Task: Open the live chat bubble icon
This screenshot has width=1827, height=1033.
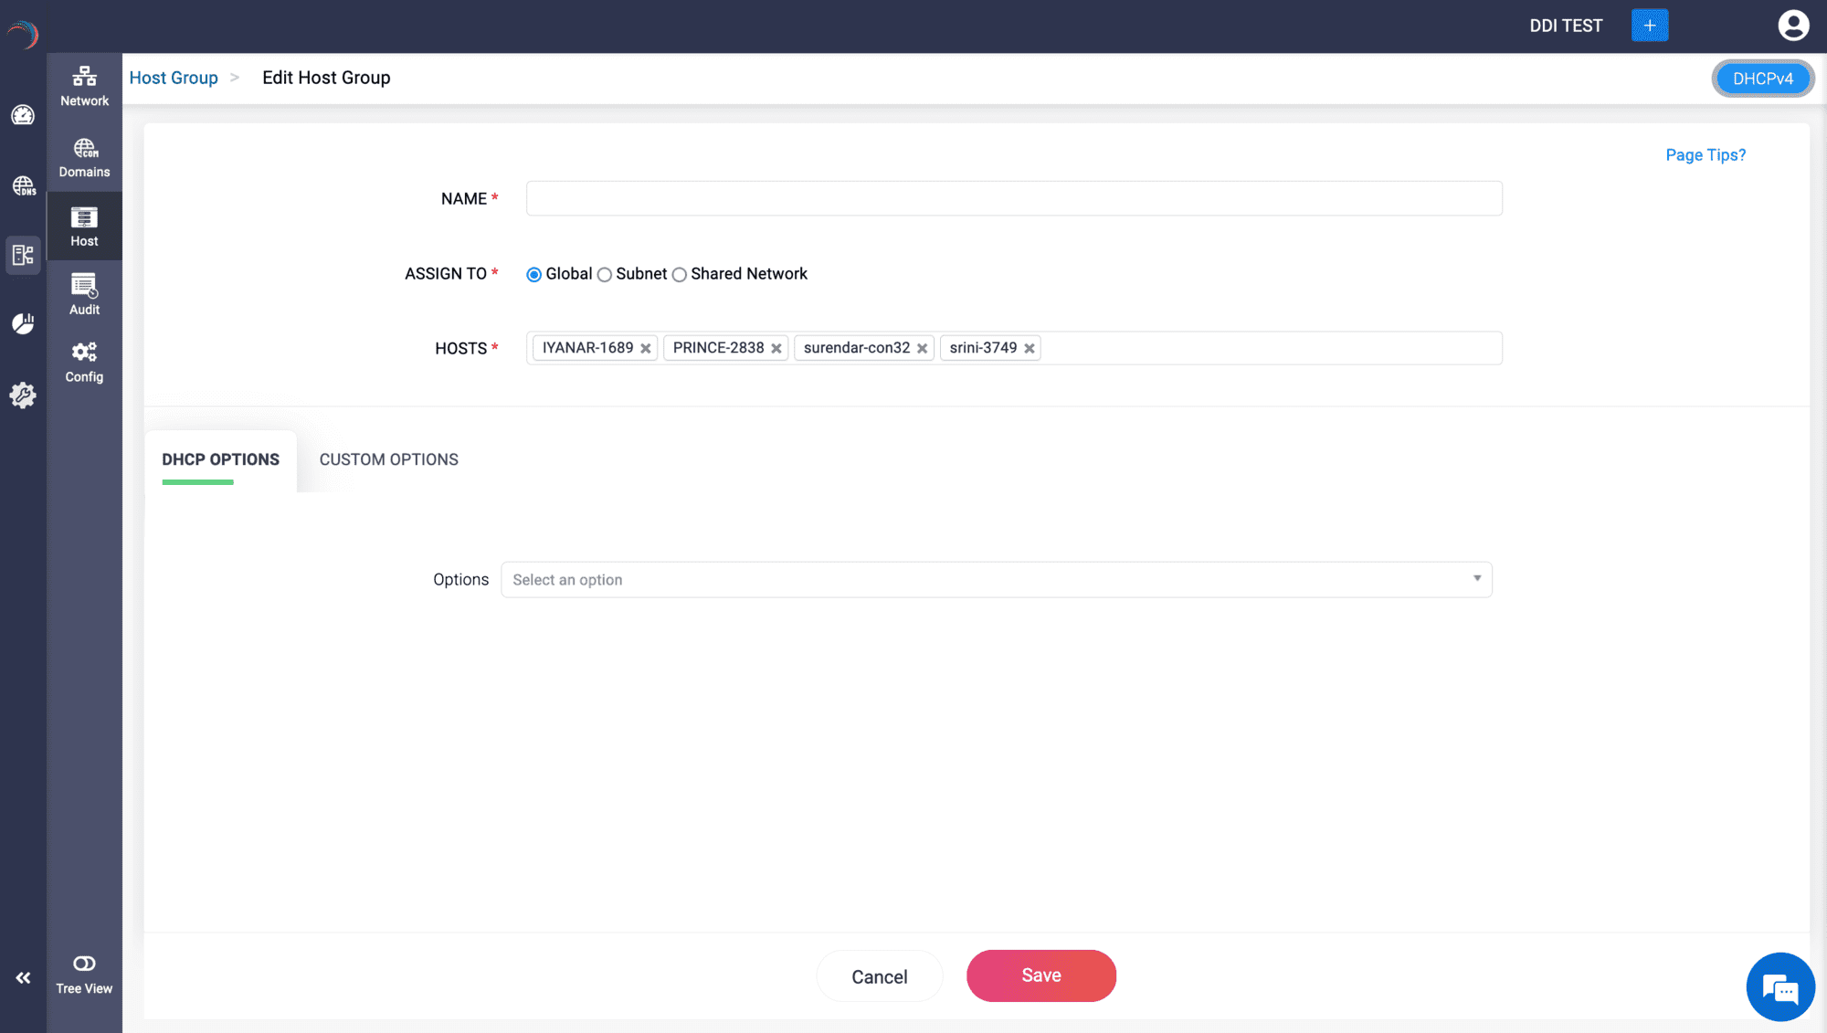Action: [1779, 986]
